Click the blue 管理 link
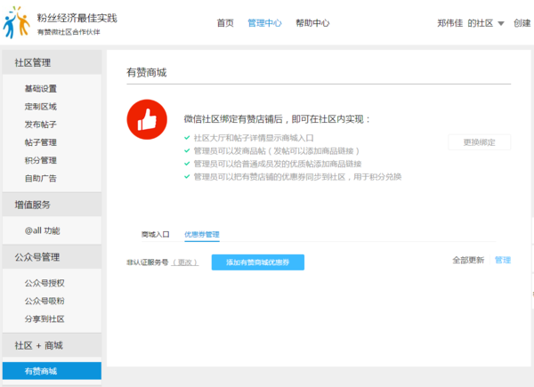Viewport: 534px width, 387px height. pos(503,260)
